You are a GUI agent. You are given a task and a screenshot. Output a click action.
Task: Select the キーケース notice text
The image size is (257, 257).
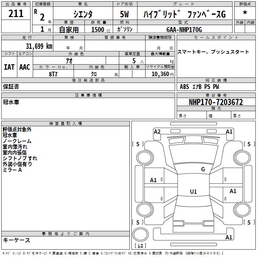16,240
